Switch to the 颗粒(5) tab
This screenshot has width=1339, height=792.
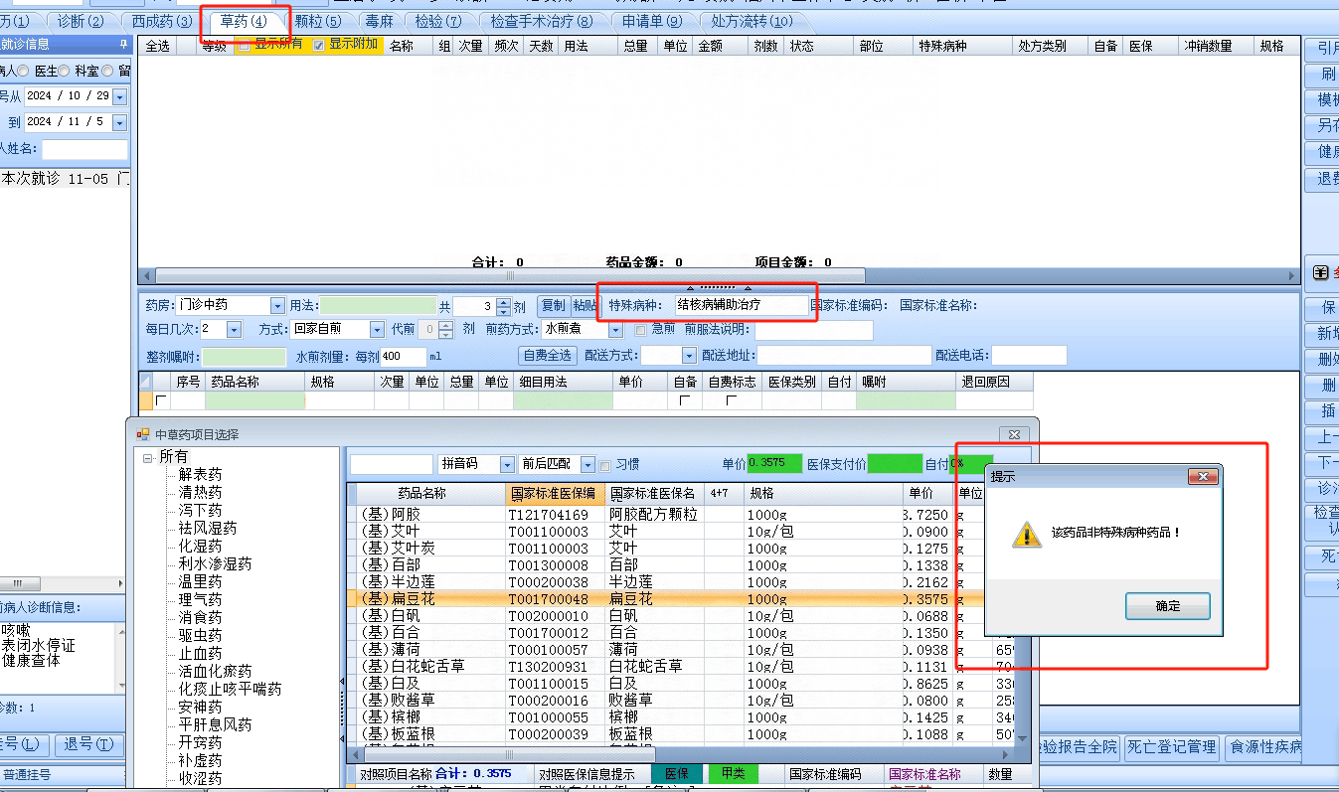click(318, 21)
